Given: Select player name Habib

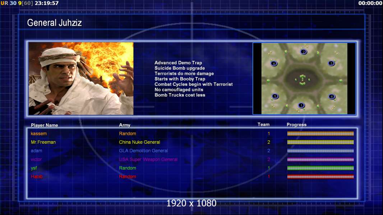Looking at the screenshot, I should coord(37,177).
